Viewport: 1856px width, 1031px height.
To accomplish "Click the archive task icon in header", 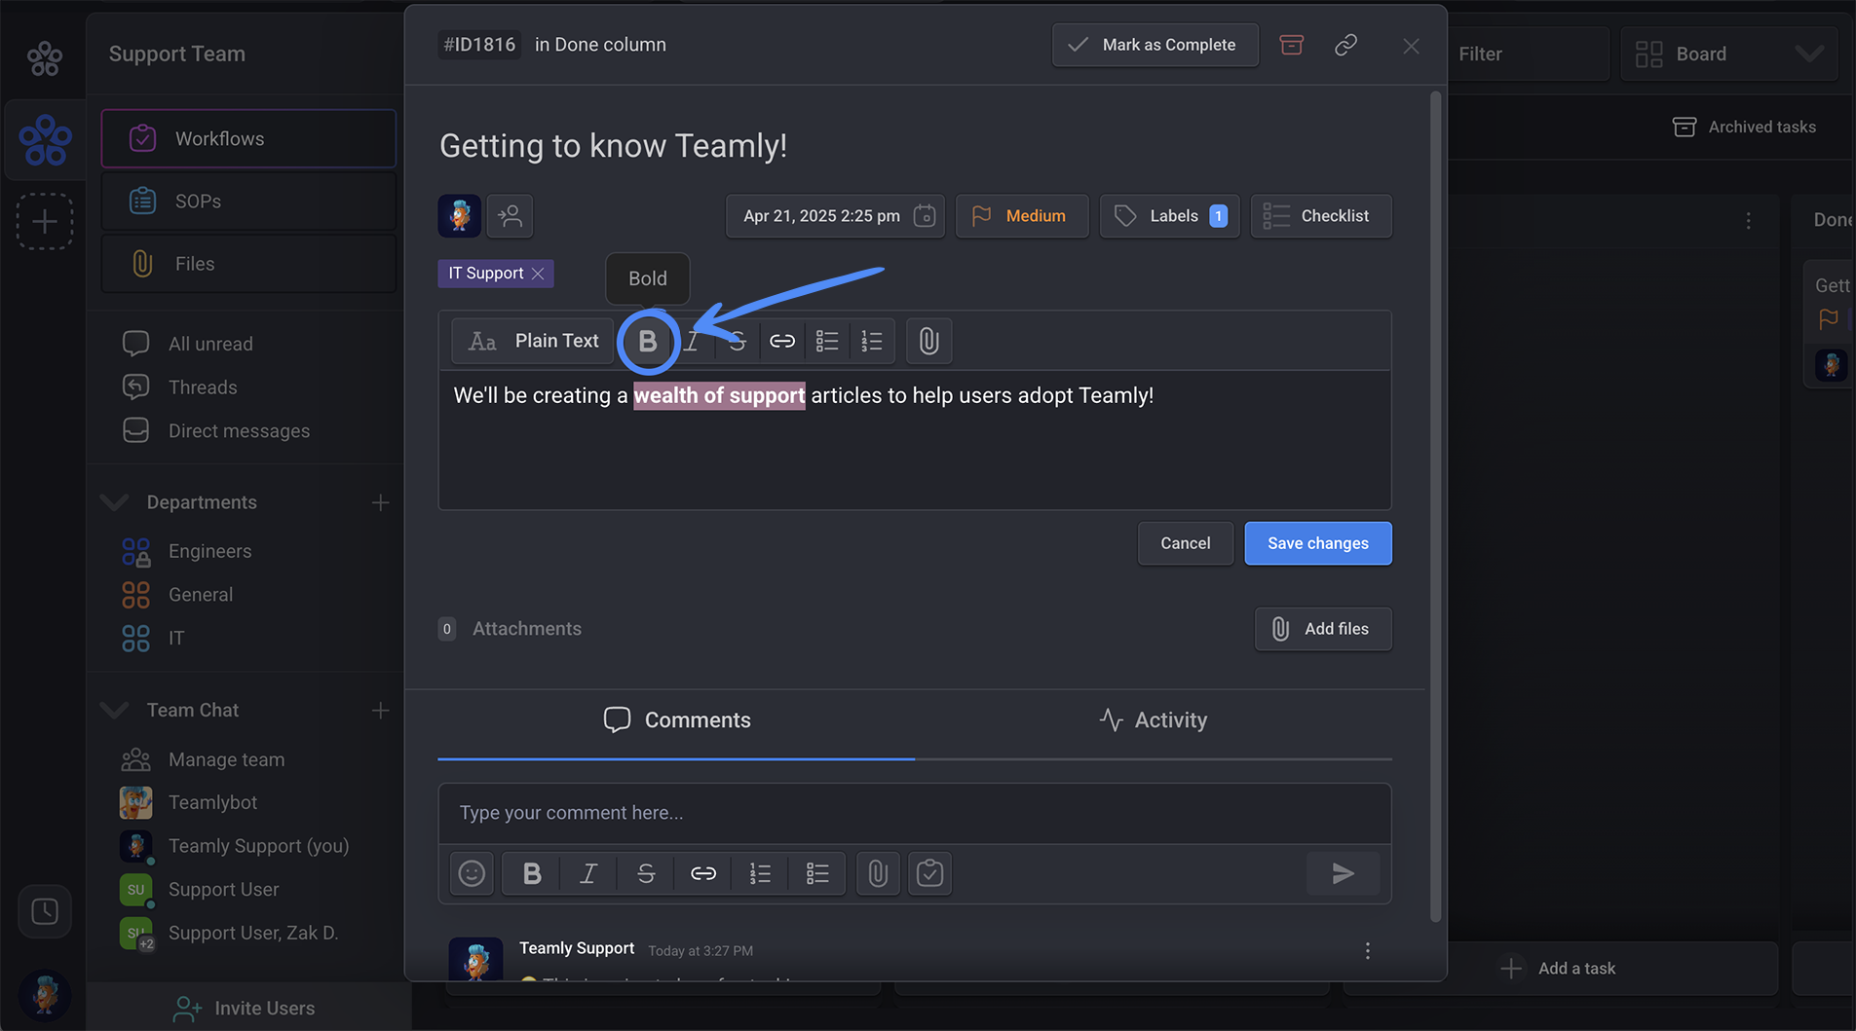I will coord(1291,45).
